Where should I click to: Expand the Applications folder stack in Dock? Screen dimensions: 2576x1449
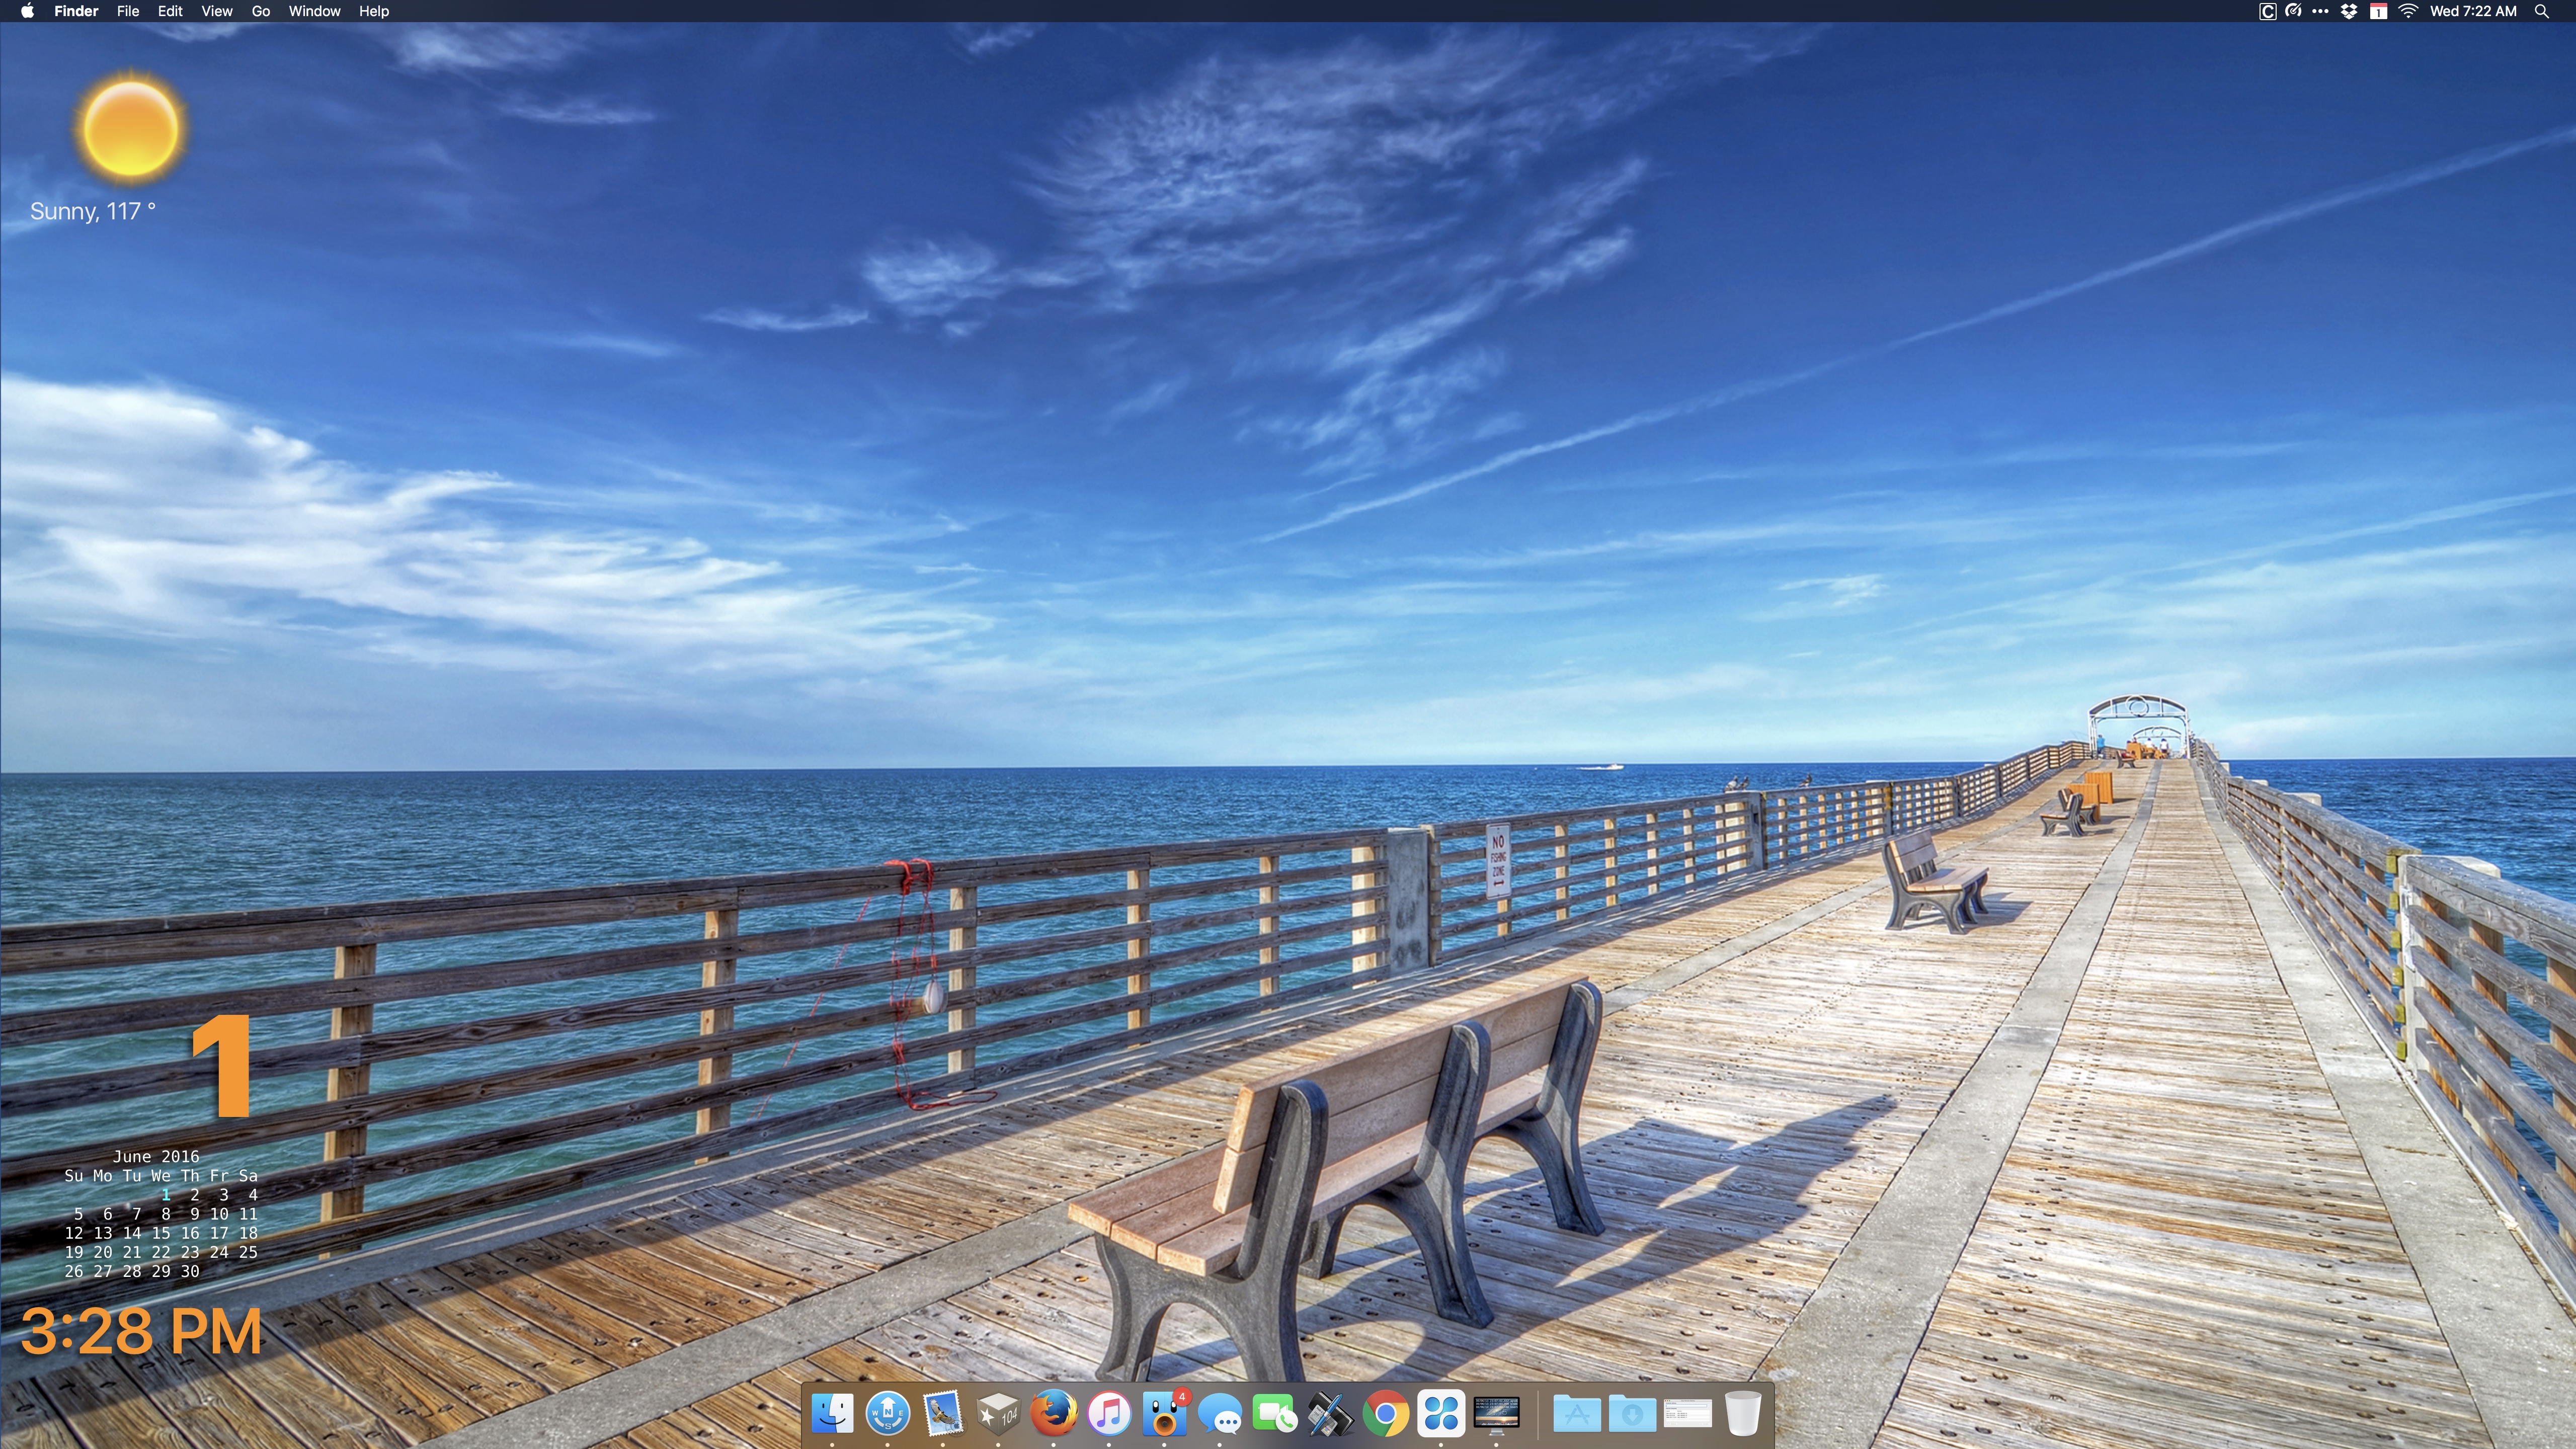coord(1577,1414)
